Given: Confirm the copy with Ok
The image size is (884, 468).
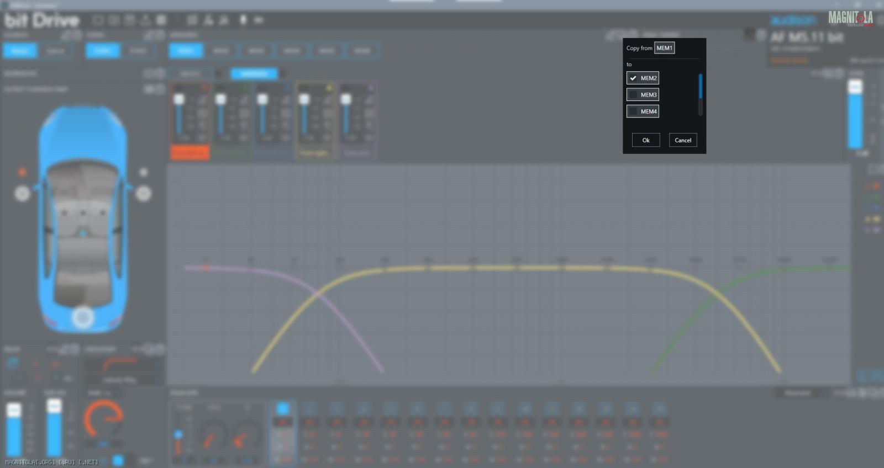Looking at the screenshot, I should pos(646,140).
